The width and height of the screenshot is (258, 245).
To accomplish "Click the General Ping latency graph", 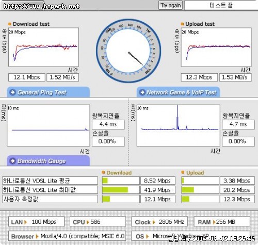I will [49, 125].
